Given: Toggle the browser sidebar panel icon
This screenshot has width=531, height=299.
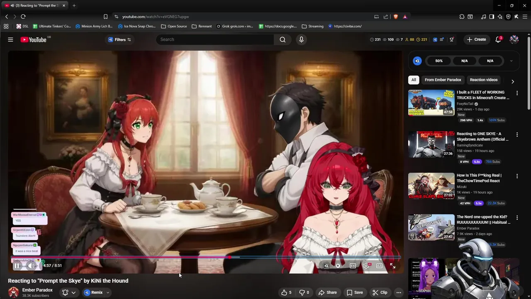Looking at the screenshot, I should pyautogui.click(x=492, y=17).
